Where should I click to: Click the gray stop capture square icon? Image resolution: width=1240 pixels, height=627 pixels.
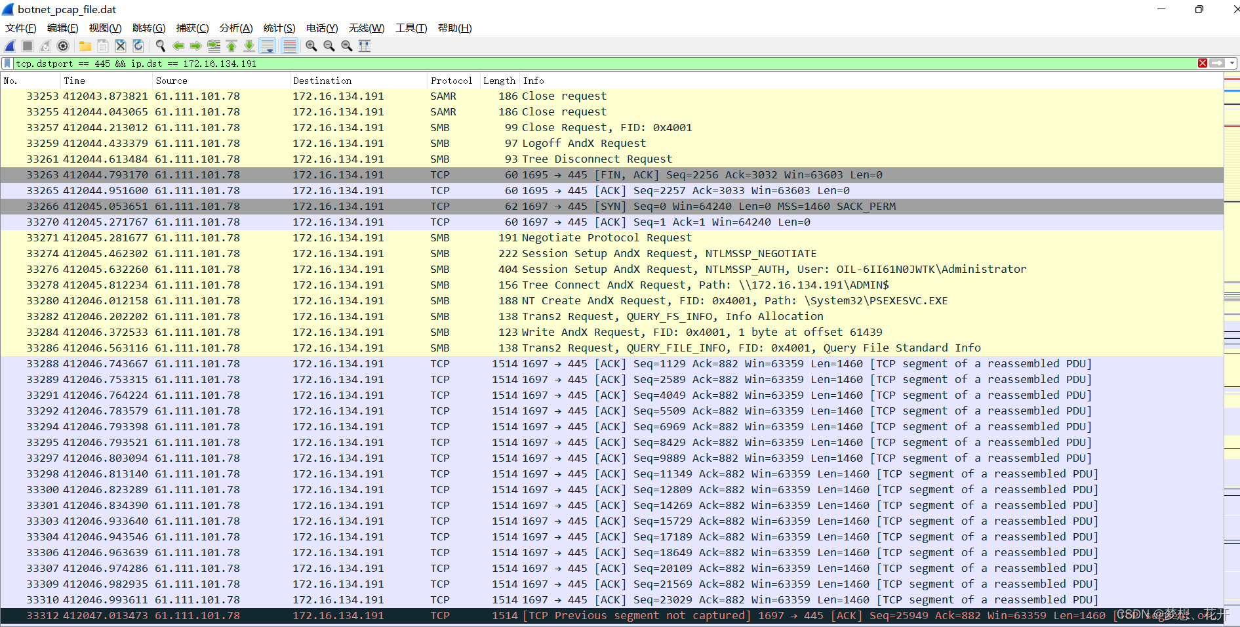tap(28, 46)
